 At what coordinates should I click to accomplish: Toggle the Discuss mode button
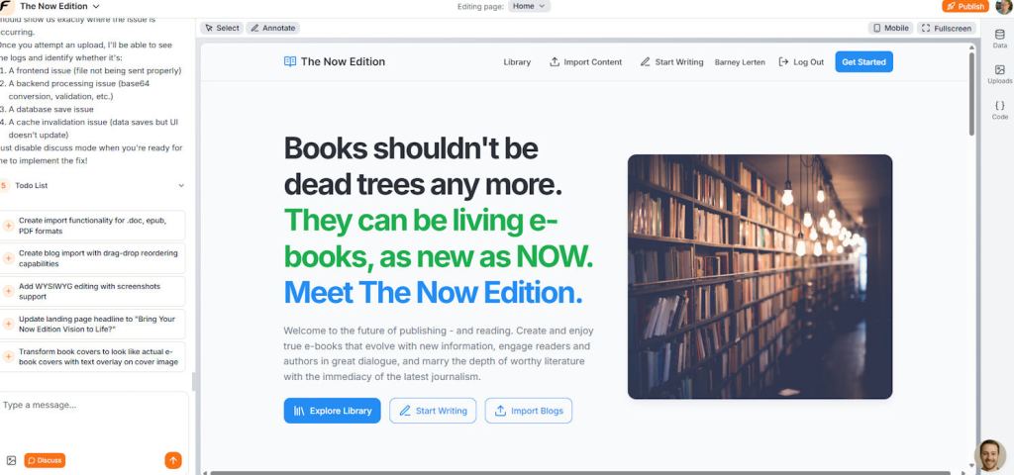pyautogui.click(x=45, y=460)
